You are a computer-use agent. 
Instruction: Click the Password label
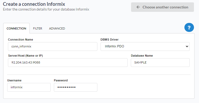click(x=61, y=80)
